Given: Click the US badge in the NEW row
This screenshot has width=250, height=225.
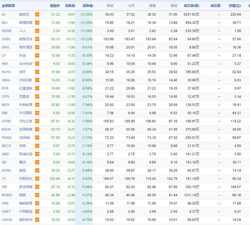Looking at the screenshot, I should tap(37, 105).
